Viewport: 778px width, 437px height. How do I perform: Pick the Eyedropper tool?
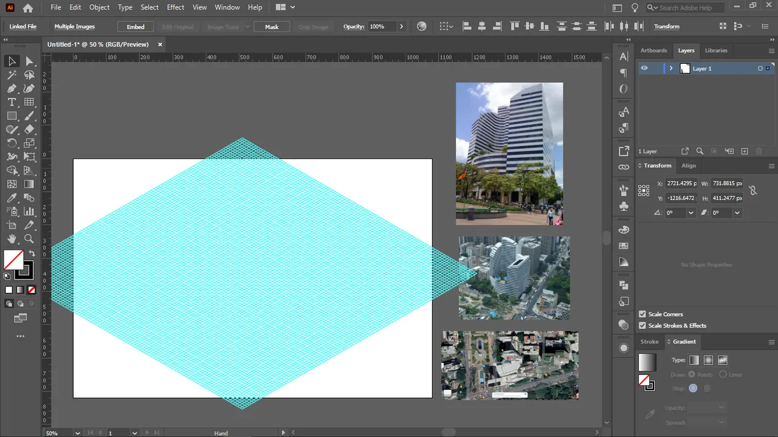coord(12,198)
